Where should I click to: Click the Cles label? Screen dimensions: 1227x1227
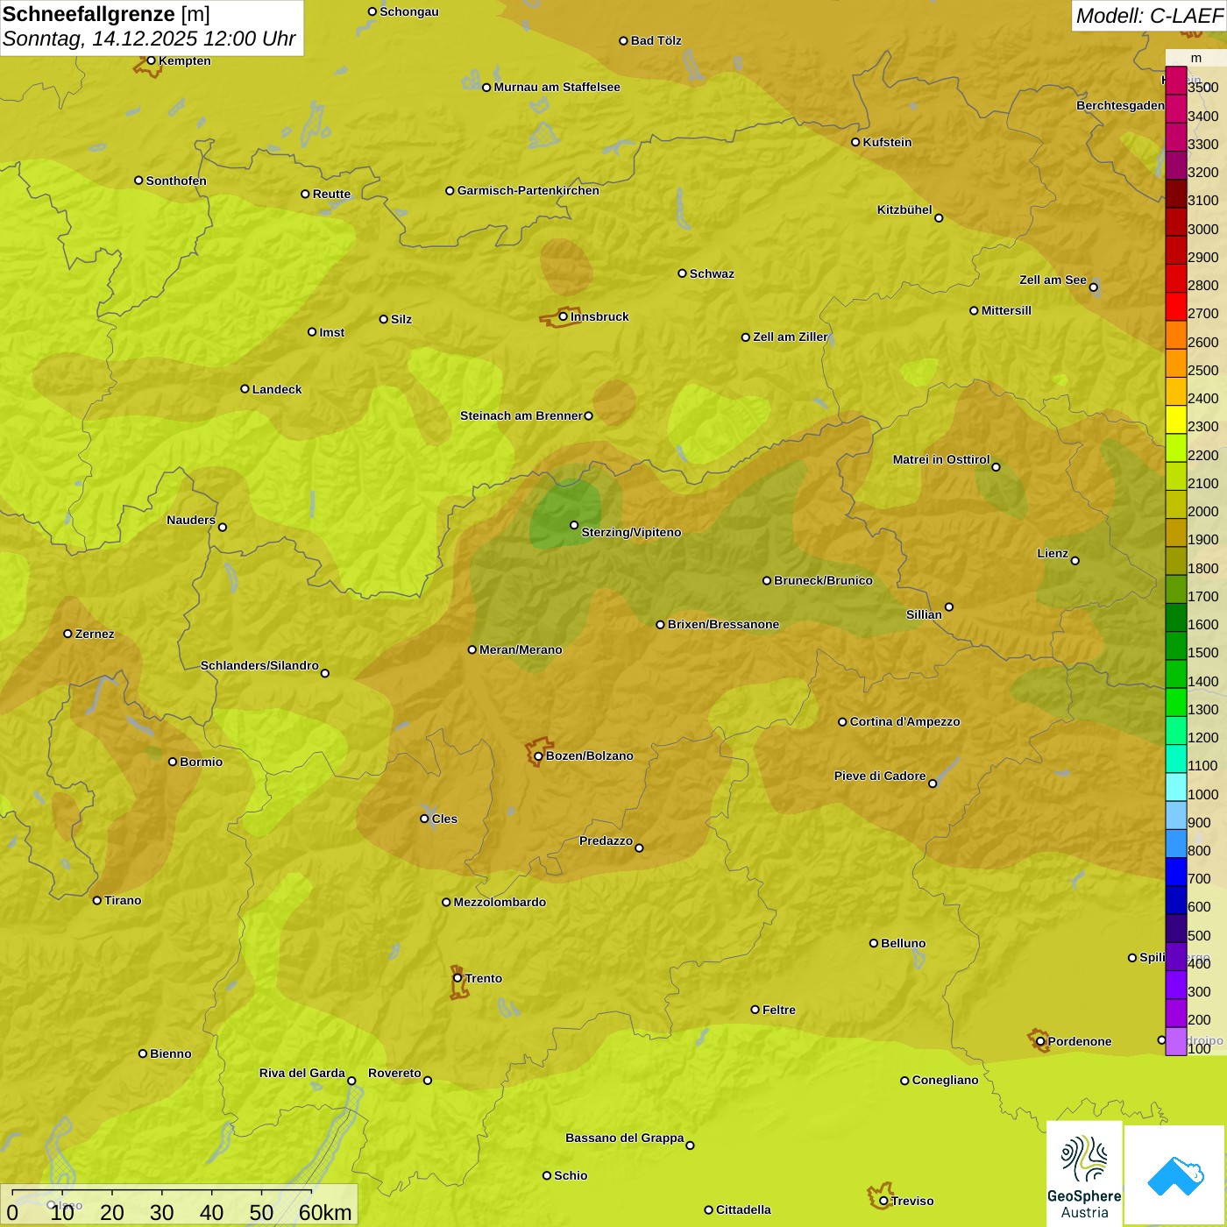[444, 819]
